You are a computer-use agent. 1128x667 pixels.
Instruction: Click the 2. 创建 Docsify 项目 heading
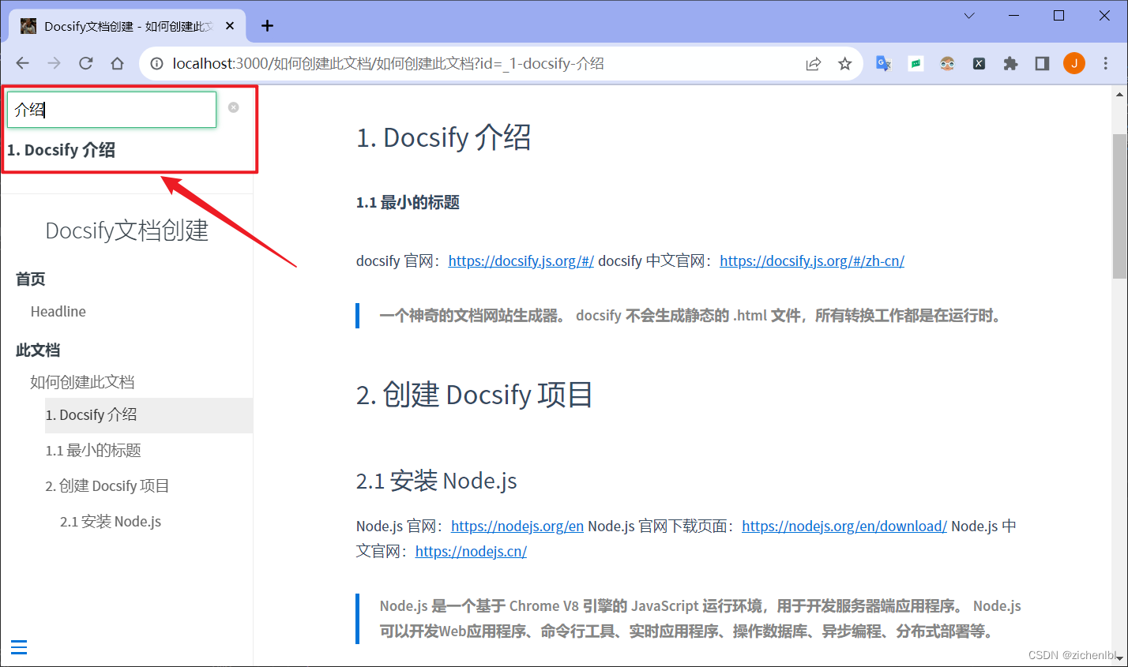[x=475, y=395]
